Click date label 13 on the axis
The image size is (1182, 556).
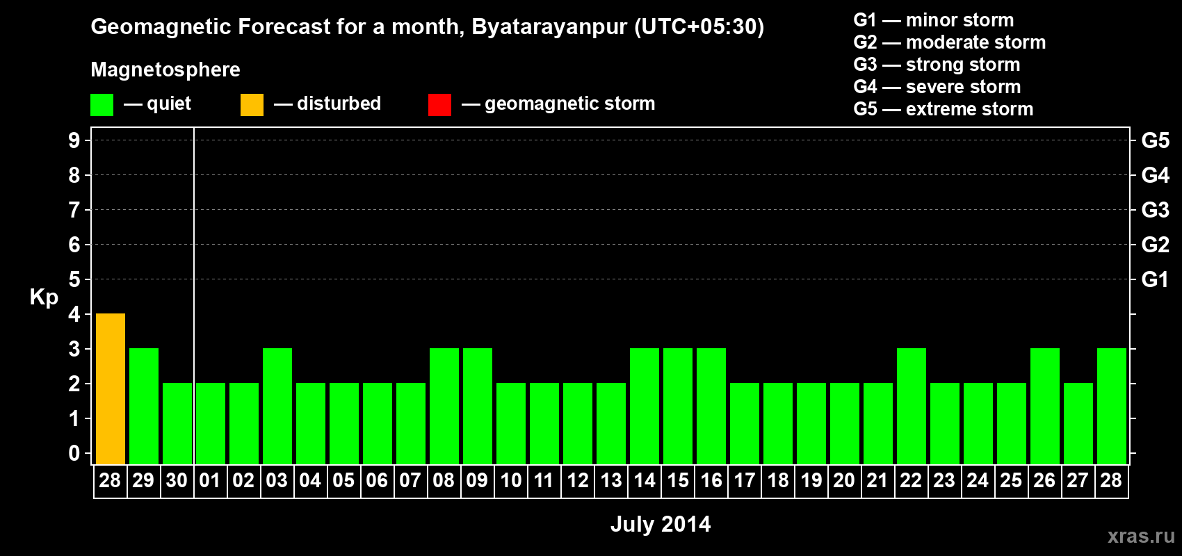[611, 480]
